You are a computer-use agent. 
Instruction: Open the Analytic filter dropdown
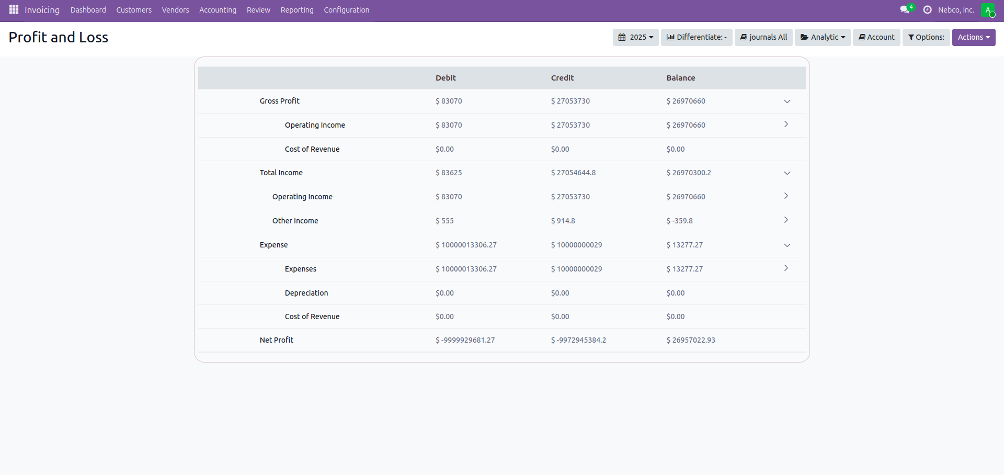(x=823, y=37)
